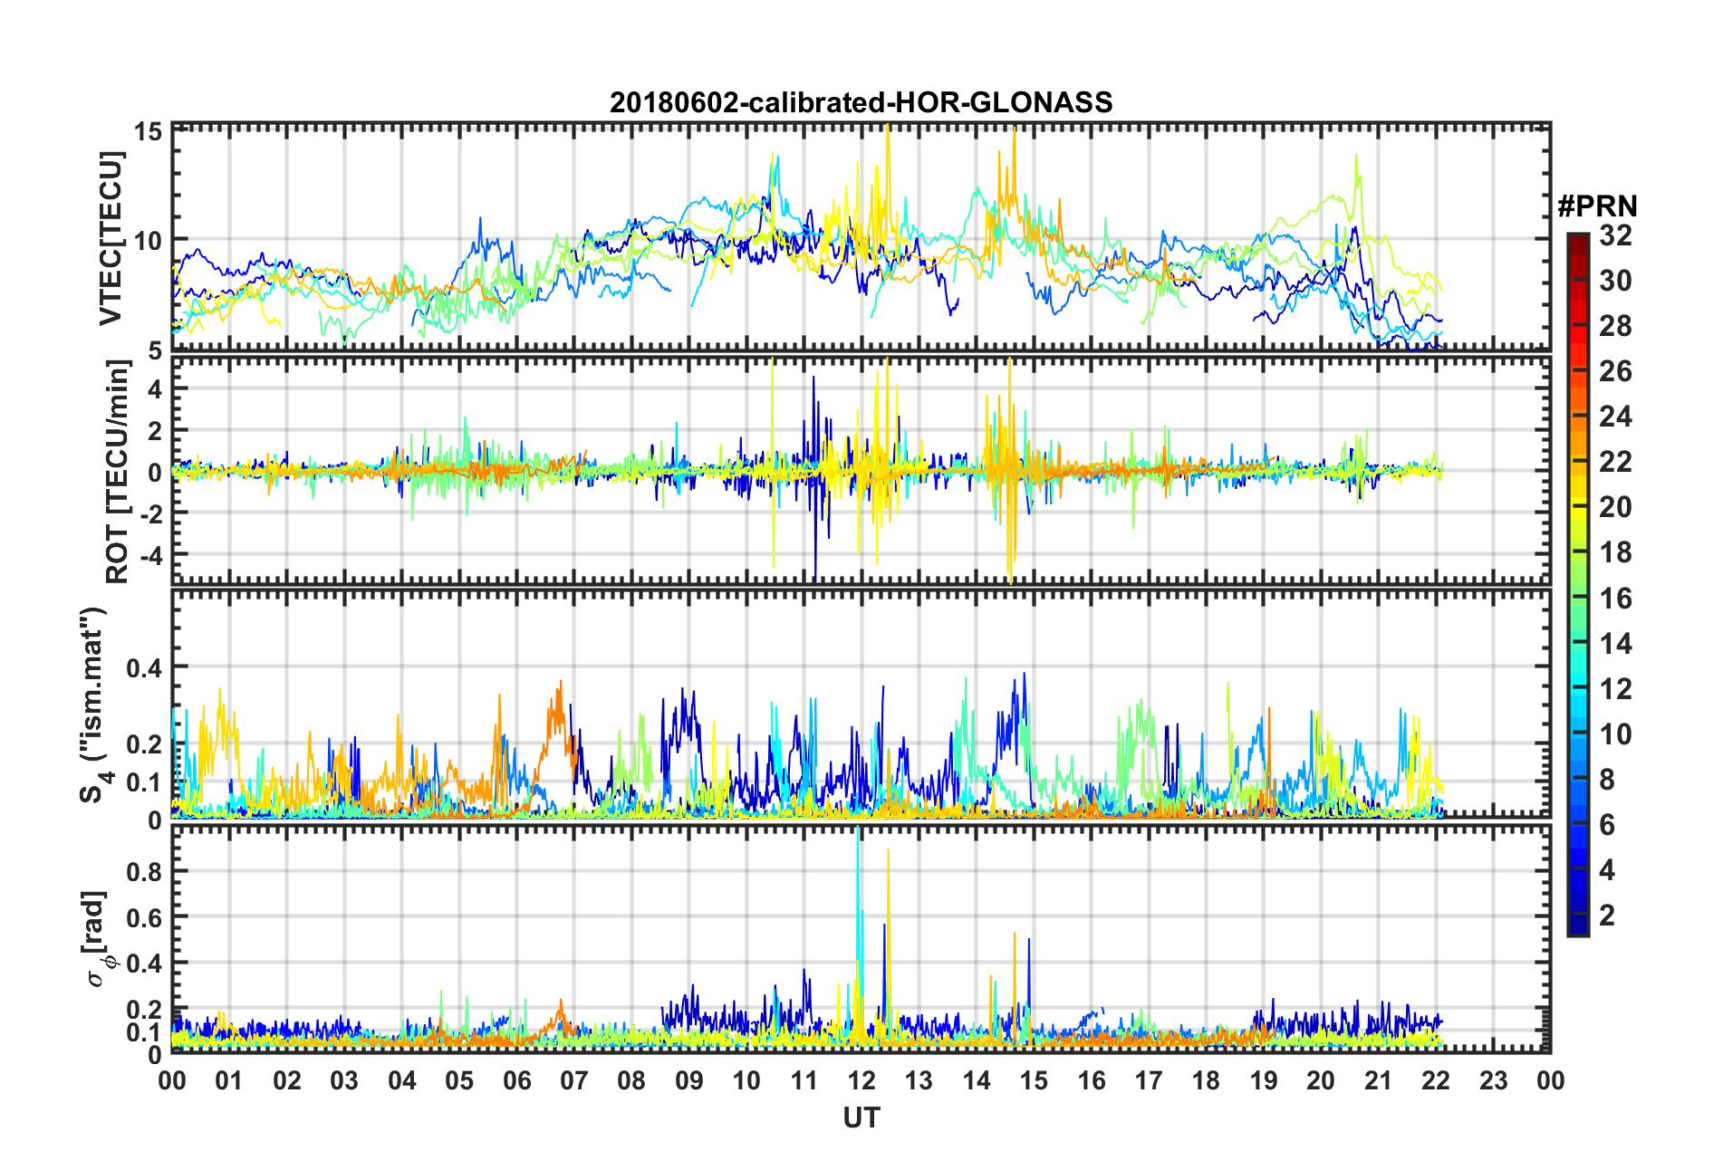Click the "16" label on PRN colorbar
The height and width of the screenshot is (1170, 1723).
(x=1615, y=599)
